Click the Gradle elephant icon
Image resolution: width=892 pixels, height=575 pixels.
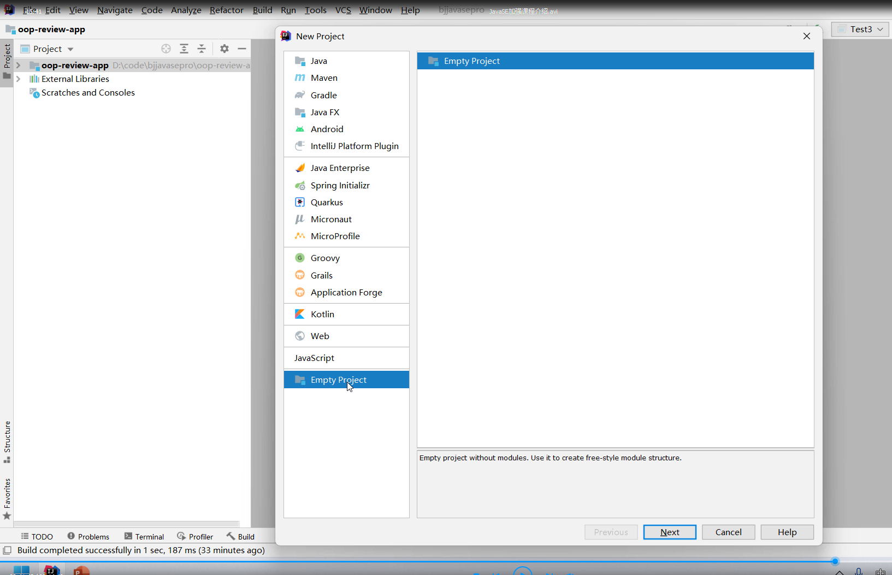click(x=300, y=95)
